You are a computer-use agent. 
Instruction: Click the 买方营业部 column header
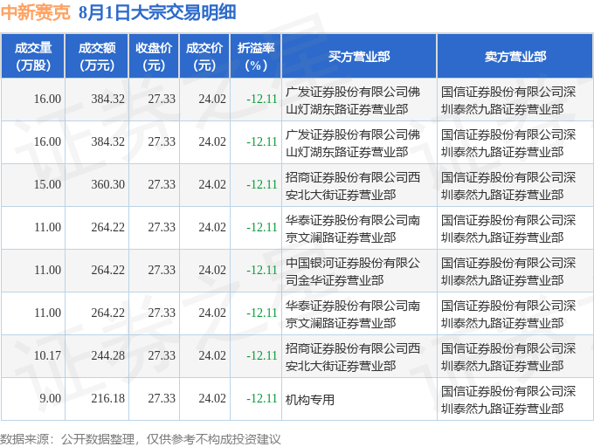[x=359, y=57]
